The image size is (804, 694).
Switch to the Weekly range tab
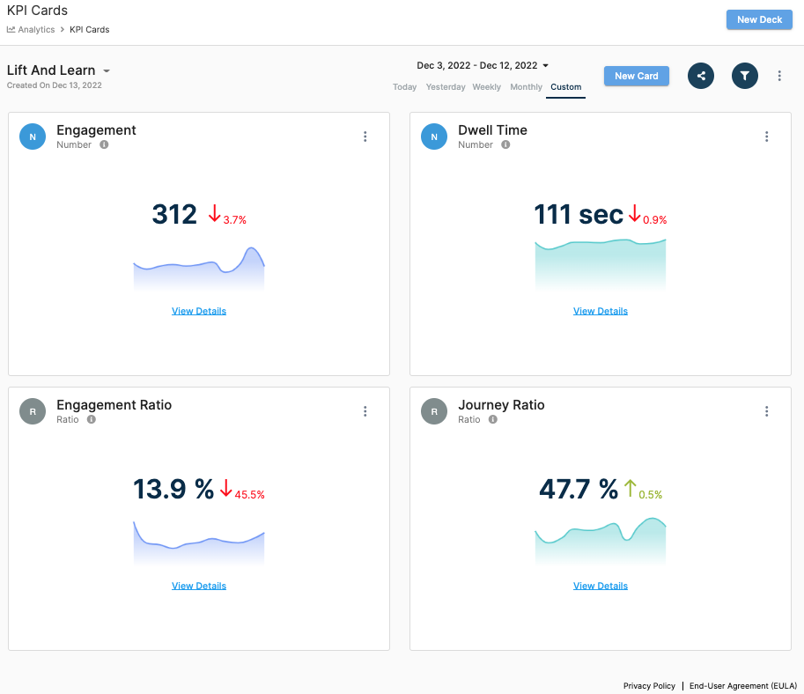point(487,86)
